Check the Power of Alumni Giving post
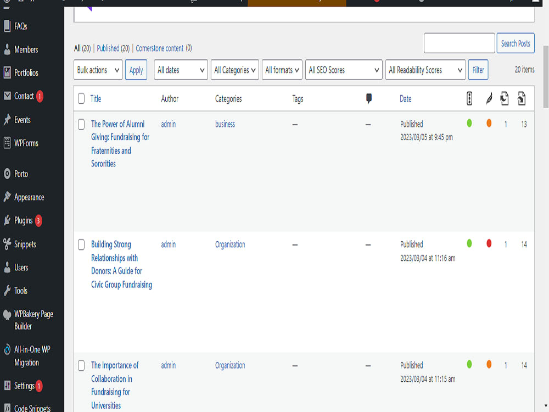 81,124
